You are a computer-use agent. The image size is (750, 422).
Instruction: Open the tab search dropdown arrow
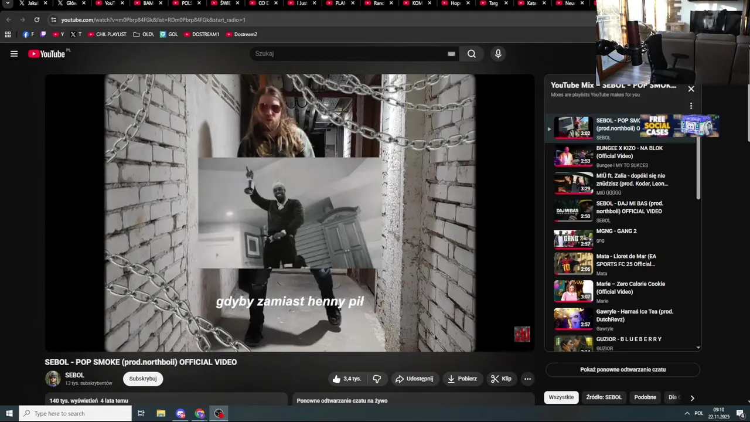[x=8, y=4]
